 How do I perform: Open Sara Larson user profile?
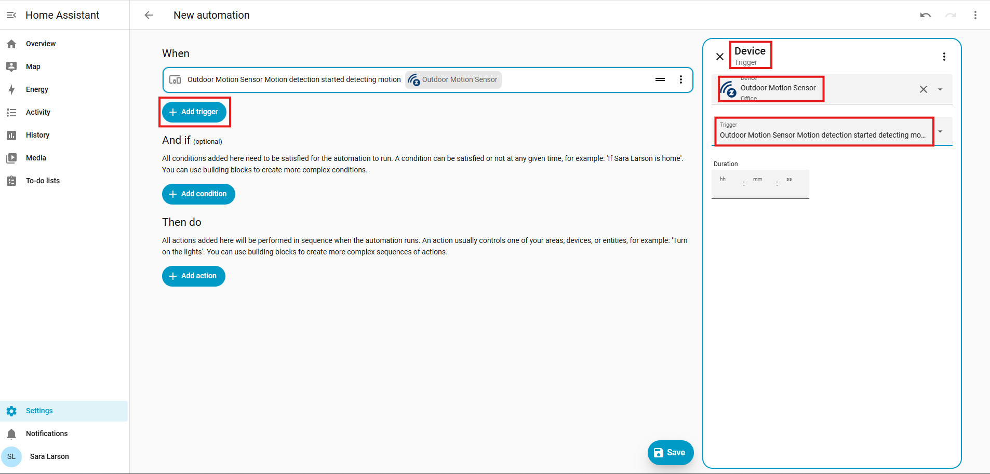(64, 456)
